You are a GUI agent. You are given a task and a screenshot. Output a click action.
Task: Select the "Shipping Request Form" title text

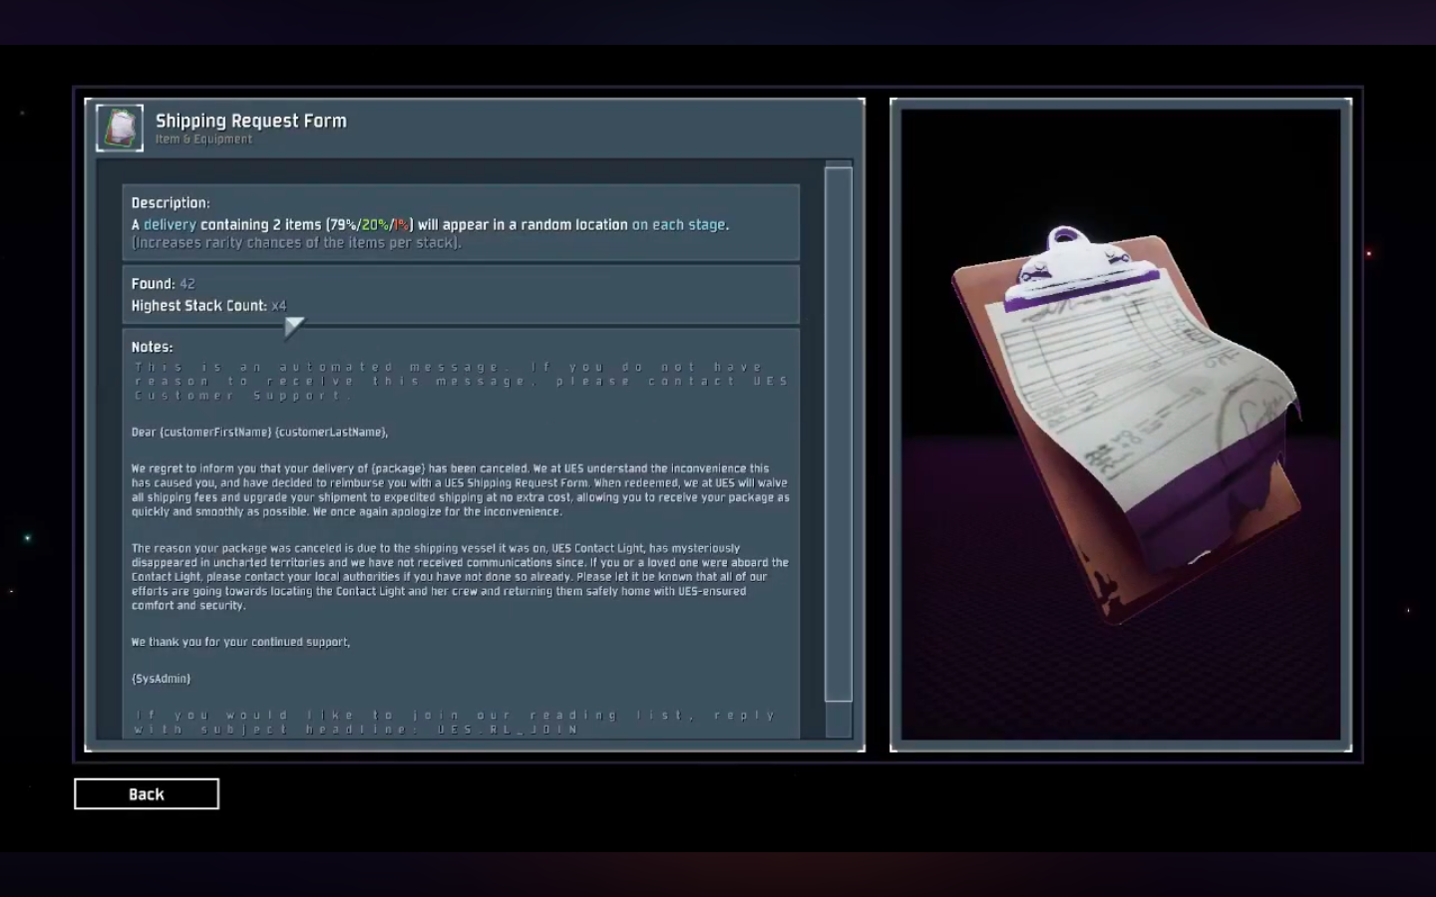251,121
